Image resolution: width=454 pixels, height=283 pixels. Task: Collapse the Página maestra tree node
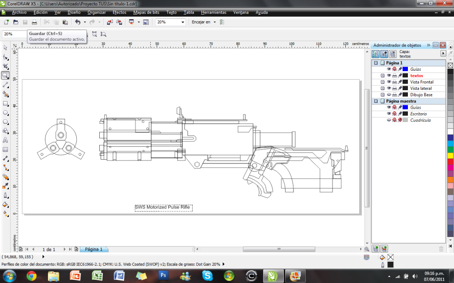pos(376,101)
